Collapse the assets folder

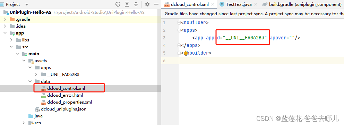click(x=24, y=61)
